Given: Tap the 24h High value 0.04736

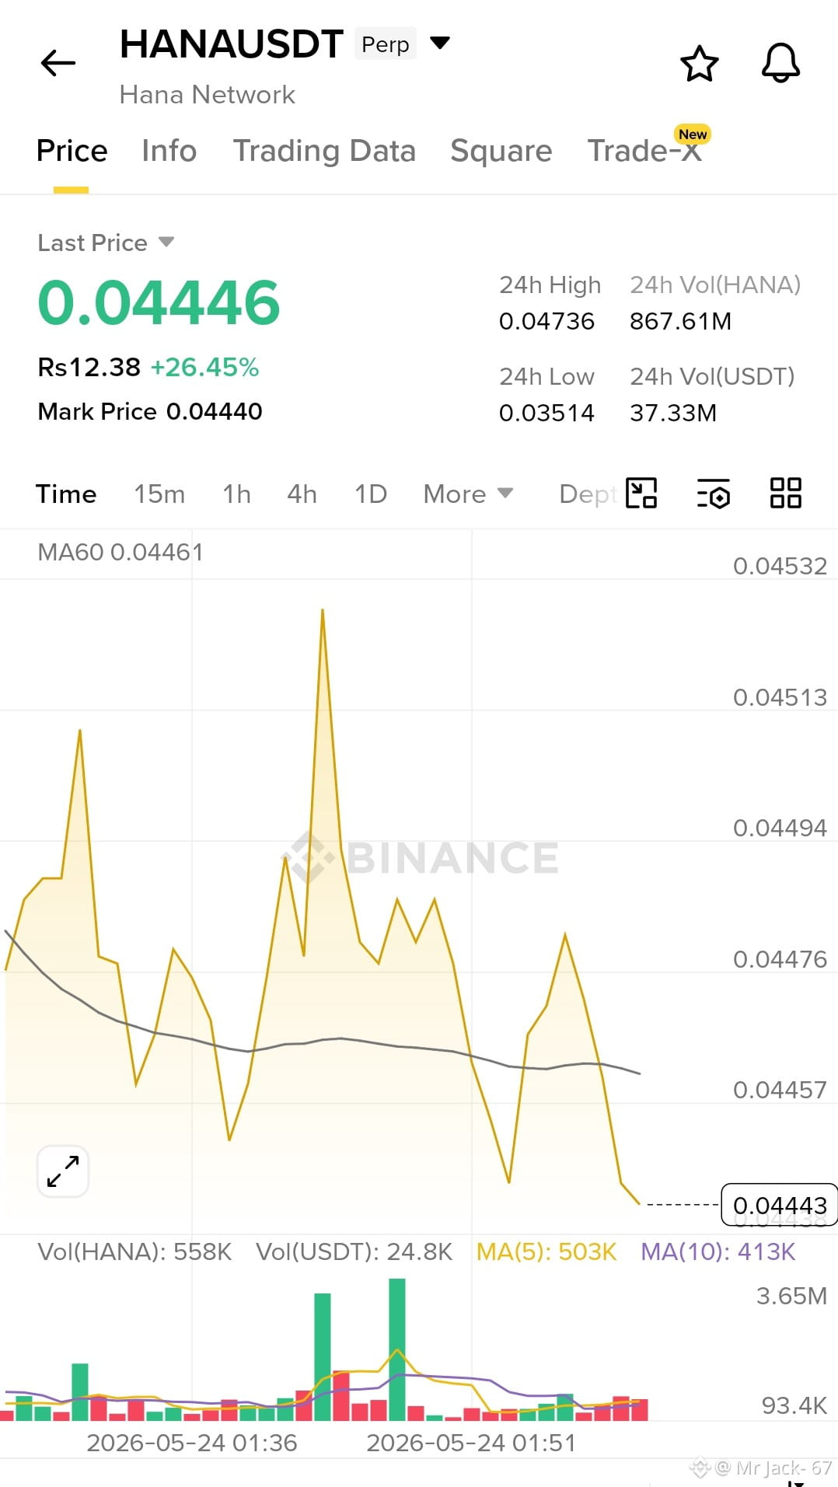Looking at the screenshot, I should click(x=546, y=321).
